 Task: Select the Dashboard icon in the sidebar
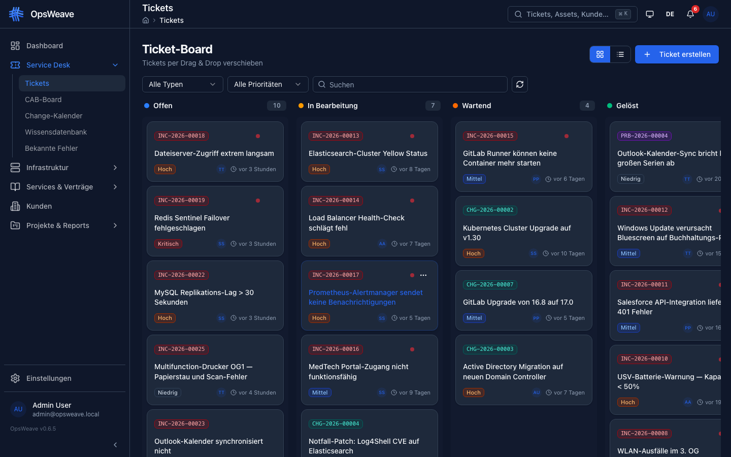pos(14,46)
